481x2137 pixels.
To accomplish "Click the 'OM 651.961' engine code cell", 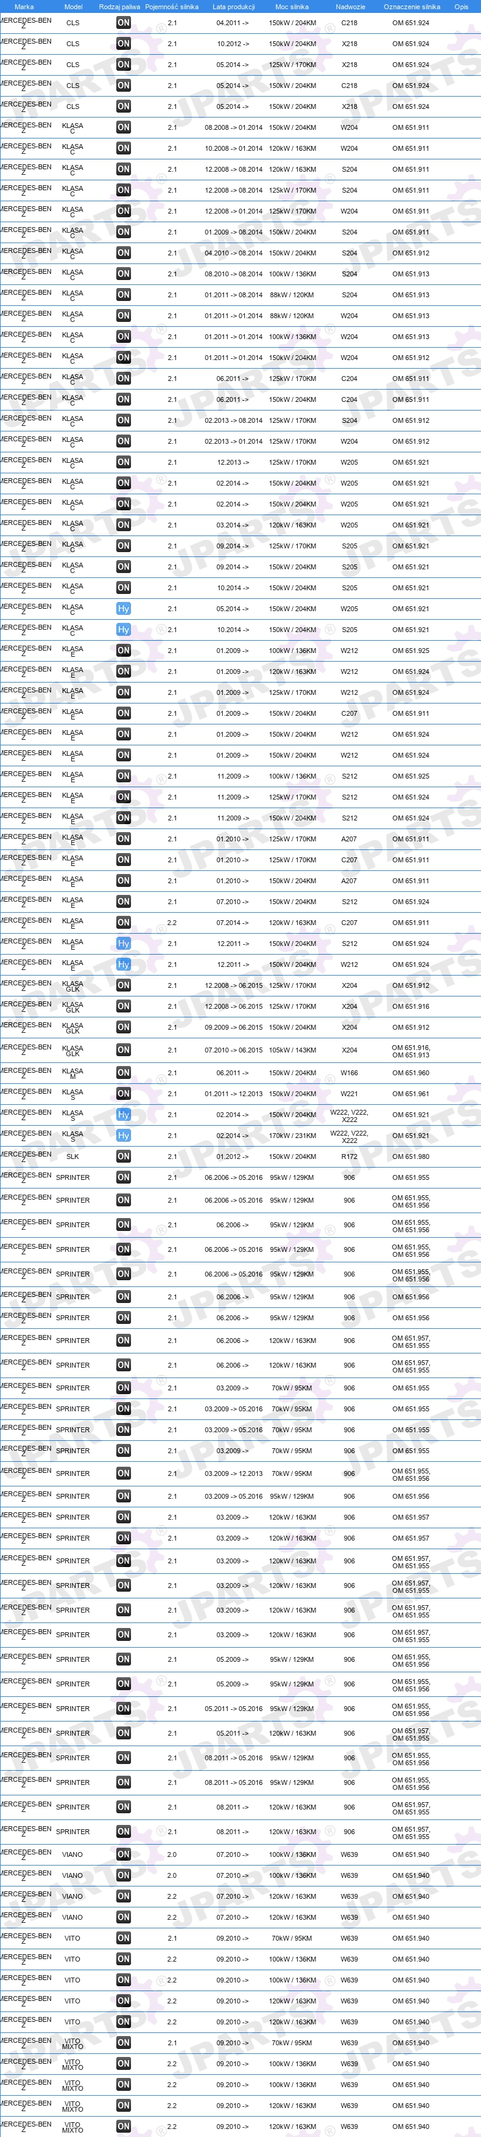I will click(x=411, y=1094).
